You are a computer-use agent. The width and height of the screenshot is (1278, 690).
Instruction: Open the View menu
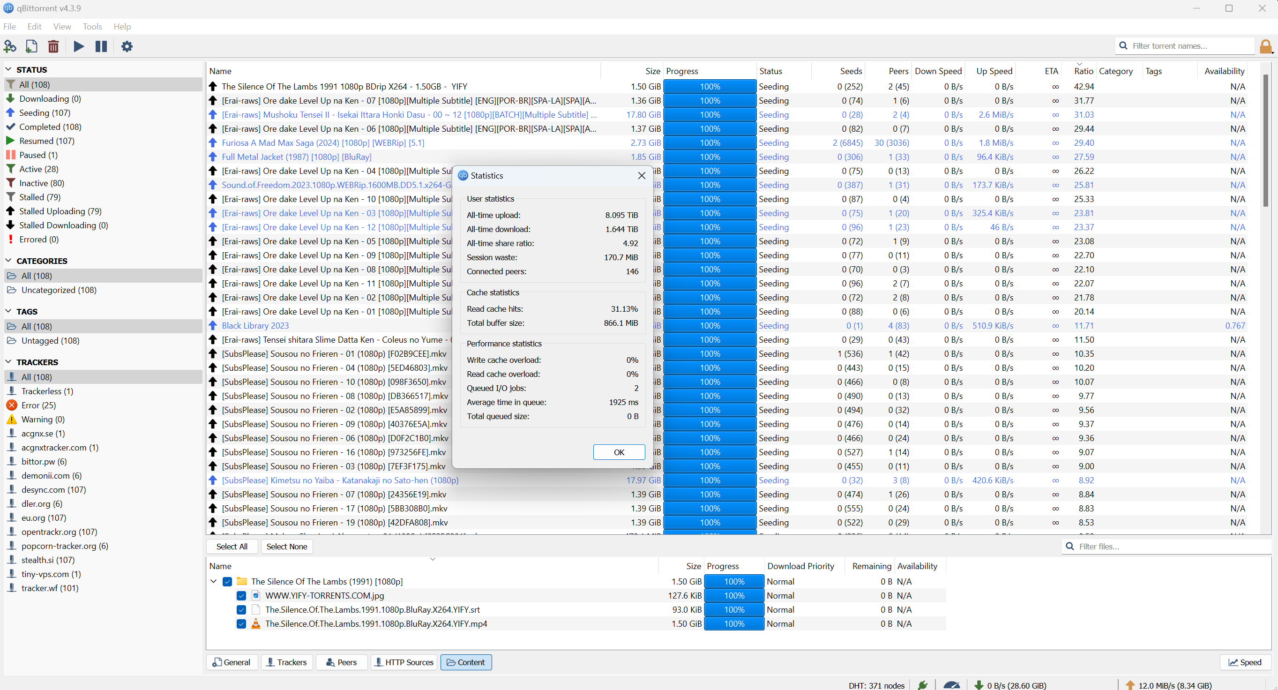click(x=62, y=26)
